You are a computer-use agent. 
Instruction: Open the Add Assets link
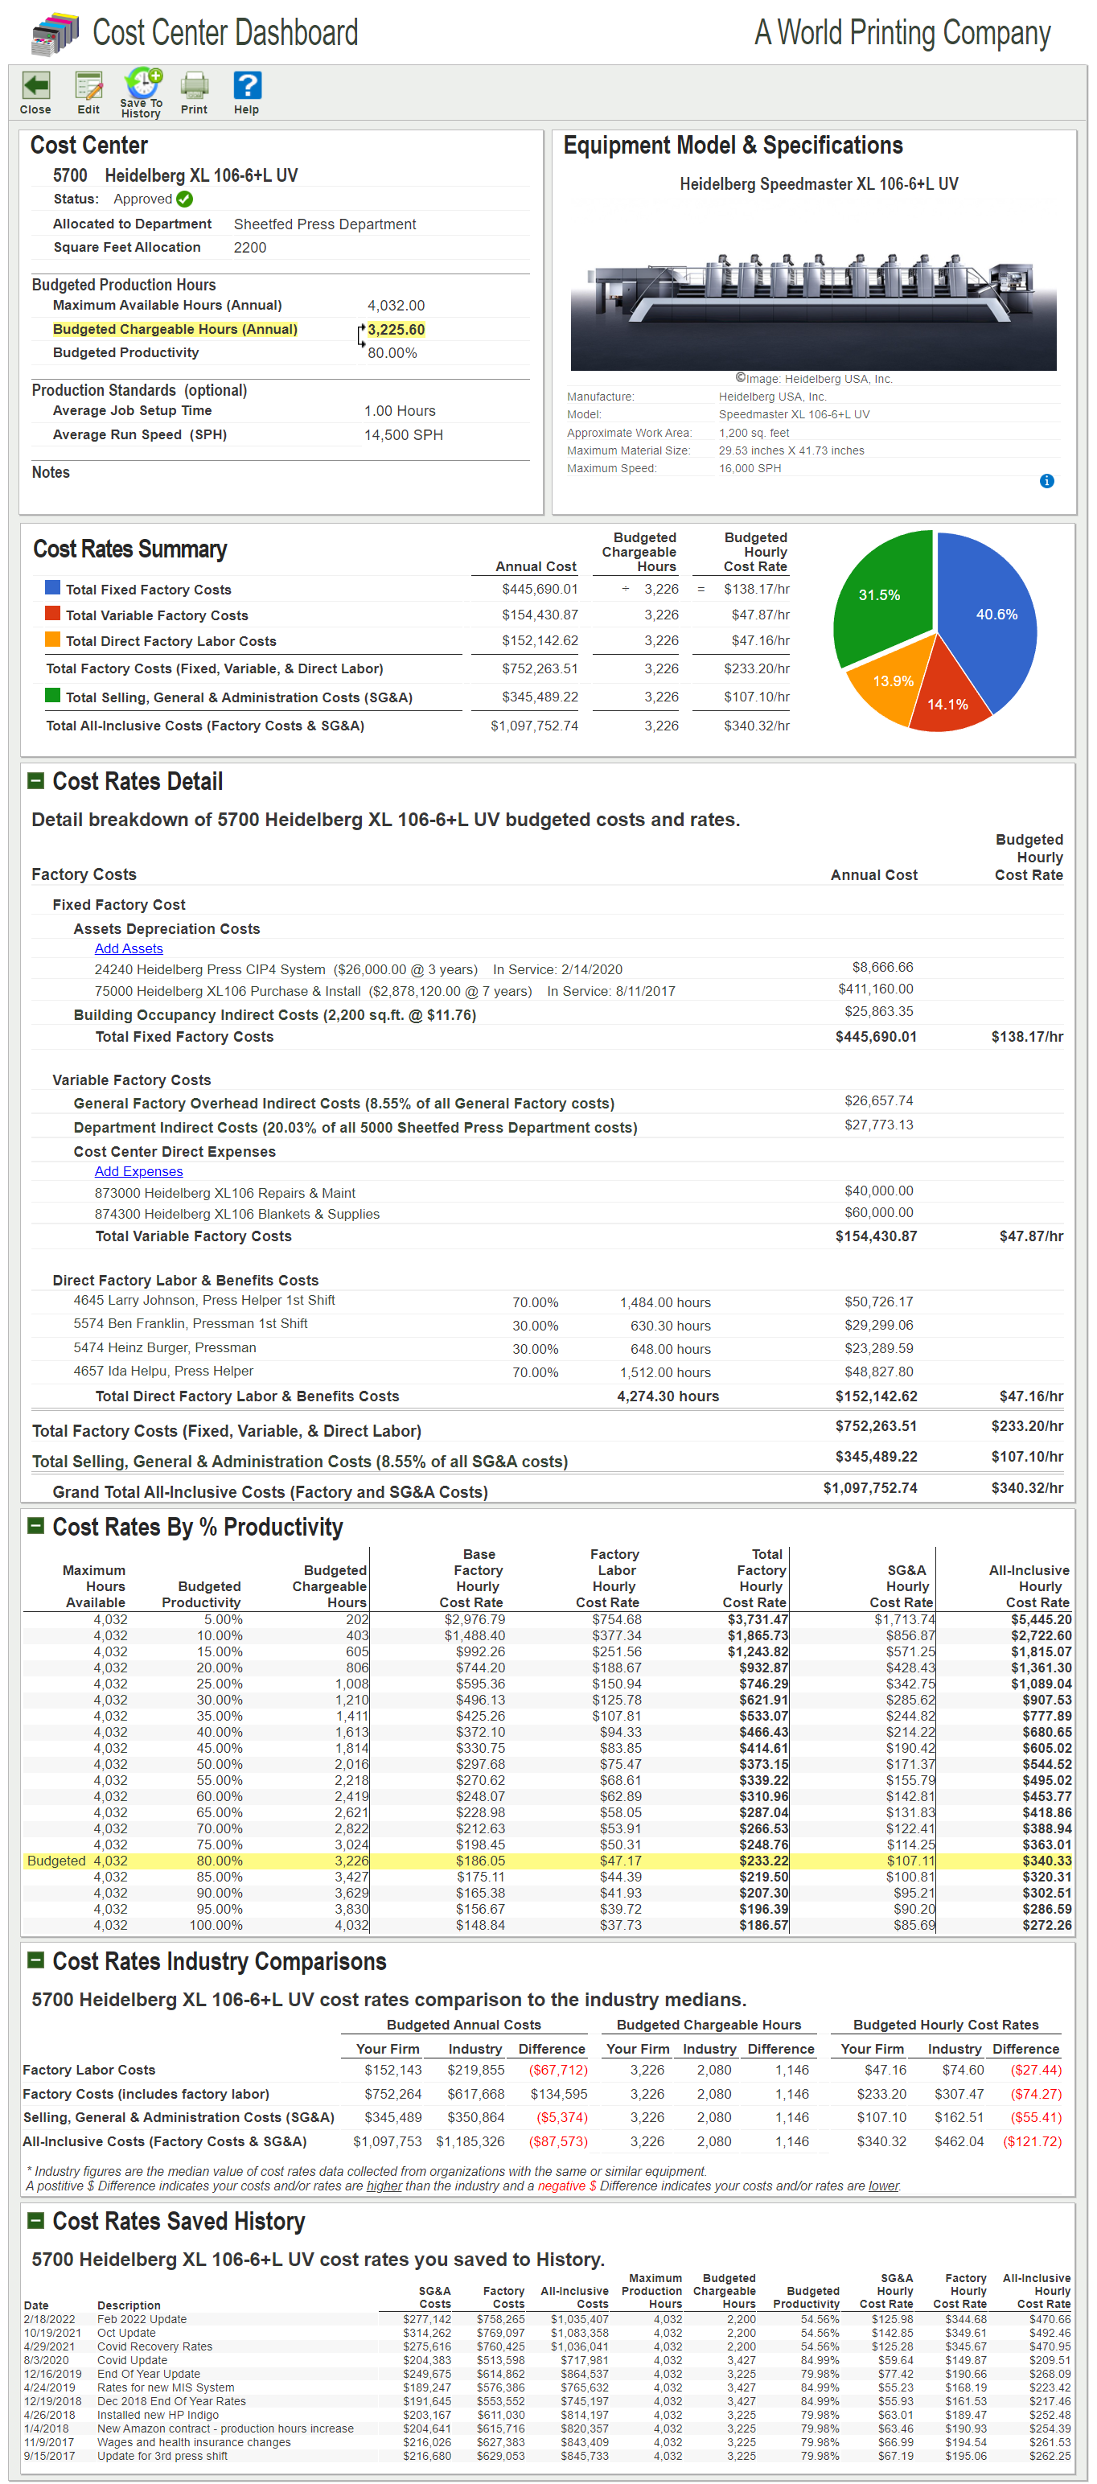point(128,948)
